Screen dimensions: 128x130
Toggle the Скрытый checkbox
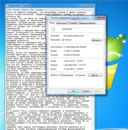tap(76, 75)
